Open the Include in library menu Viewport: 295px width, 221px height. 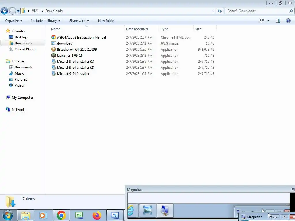pos(46,21)
